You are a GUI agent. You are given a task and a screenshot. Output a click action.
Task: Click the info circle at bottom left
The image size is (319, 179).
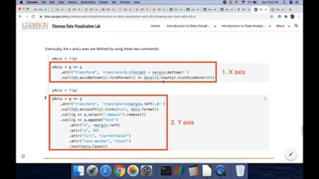[23, 156]
